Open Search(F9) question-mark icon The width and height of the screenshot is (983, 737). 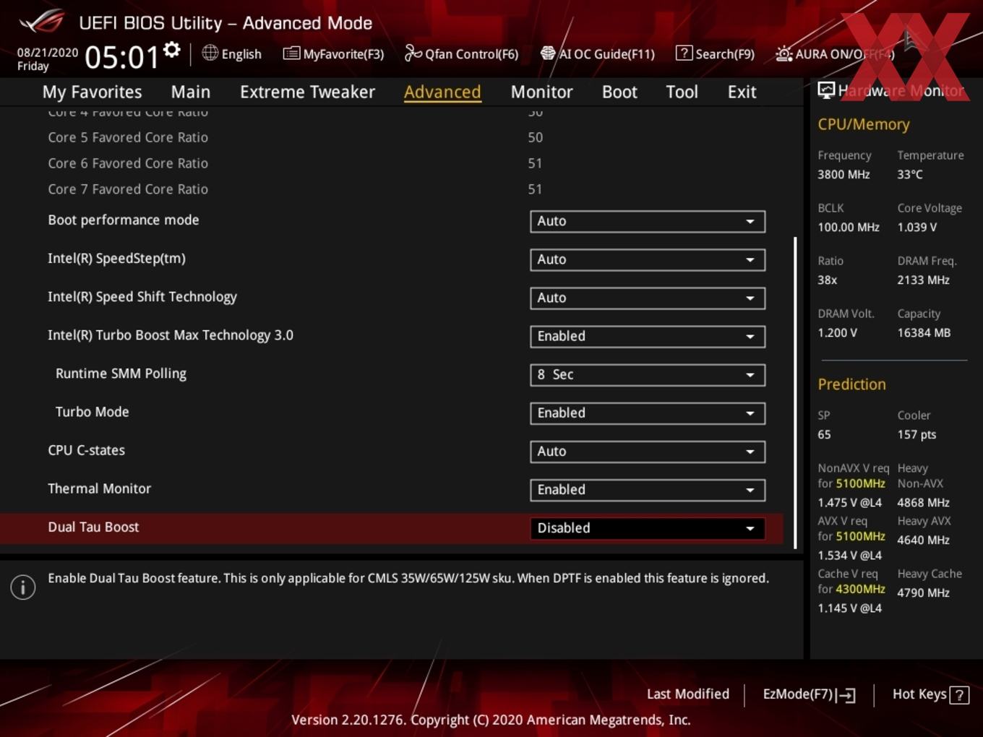coord(684,53)
